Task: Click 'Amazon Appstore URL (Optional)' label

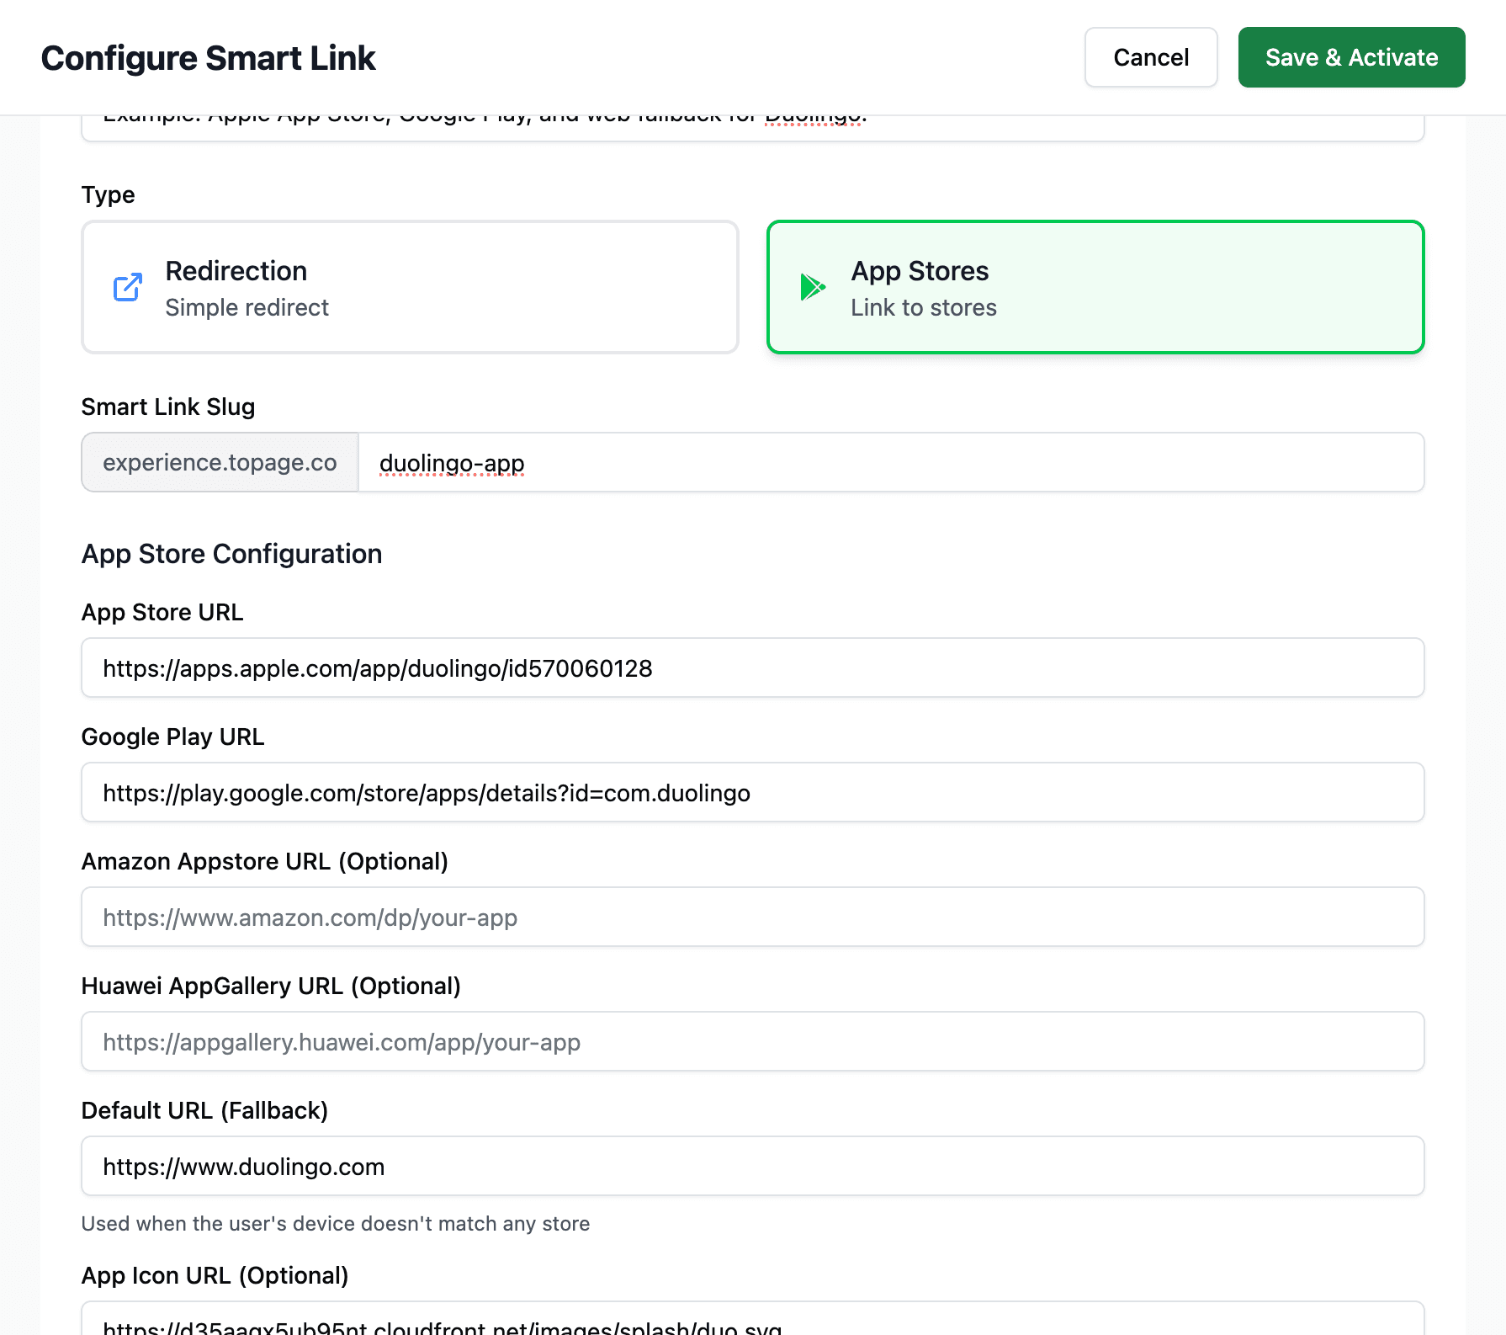Action: click(264, 861)
